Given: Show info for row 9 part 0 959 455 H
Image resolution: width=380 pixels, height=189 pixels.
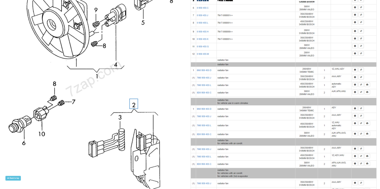Looking at the screenshot, I should click(x=355, y=31).
